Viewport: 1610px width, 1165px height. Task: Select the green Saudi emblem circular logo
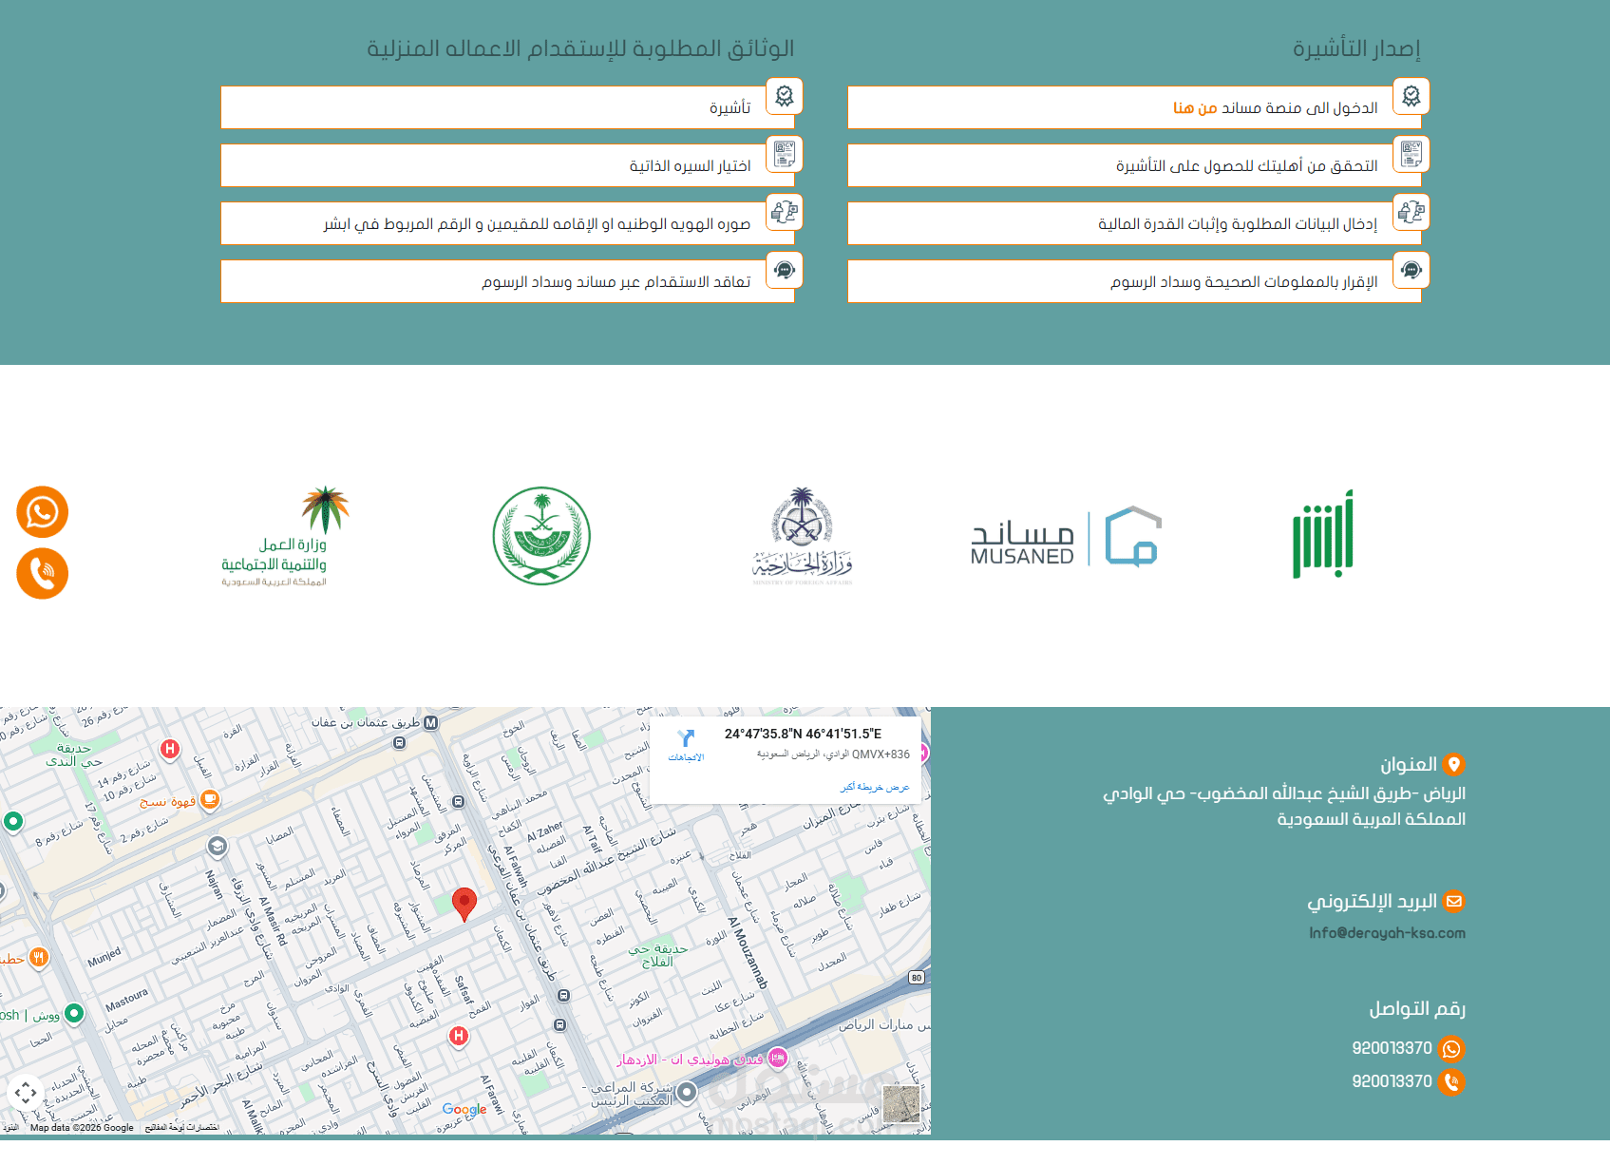[541, 536]
